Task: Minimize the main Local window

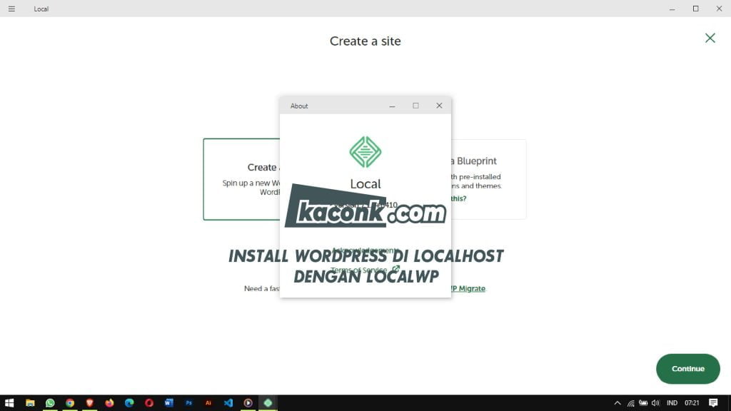Action: click(672, 9)
